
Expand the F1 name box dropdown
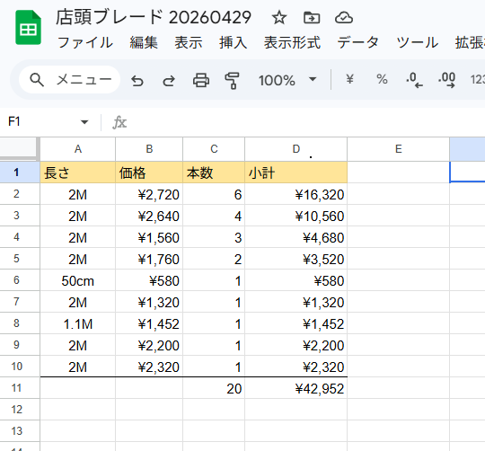pyautogui.click(x=84, y=122)
